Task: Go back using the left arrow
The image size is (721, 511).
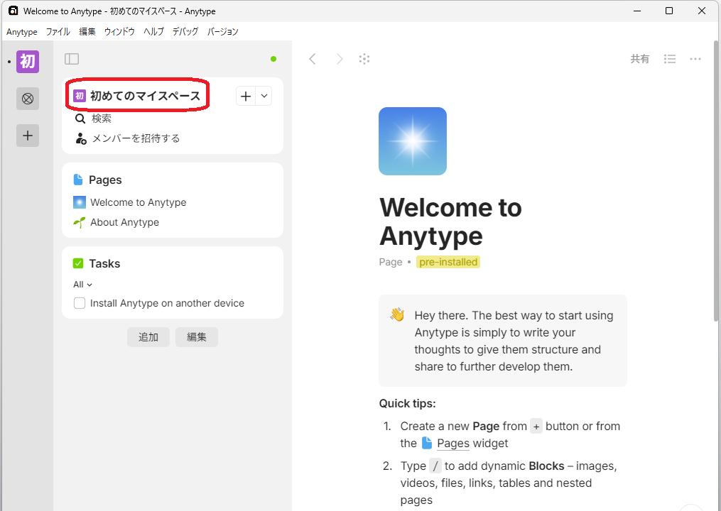Action: [313, 59]
